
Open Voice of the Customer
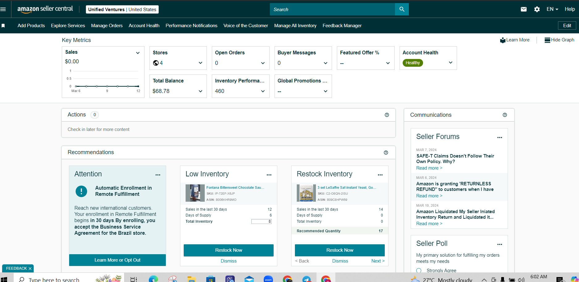(x=246, y=26)
